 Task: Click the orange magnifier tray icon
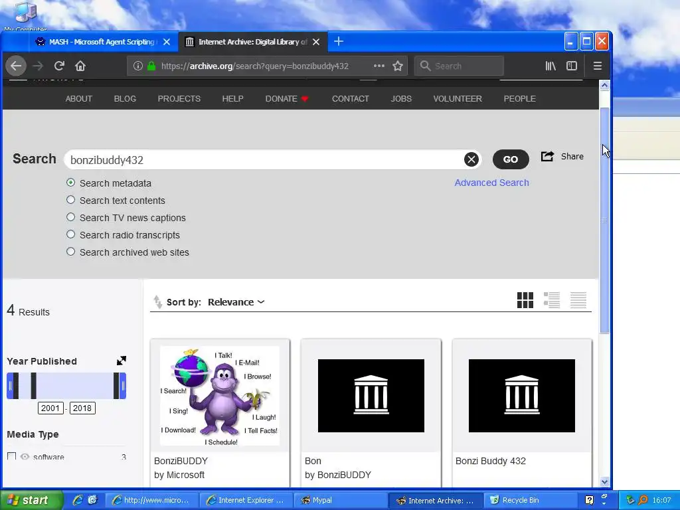(643, 500)
